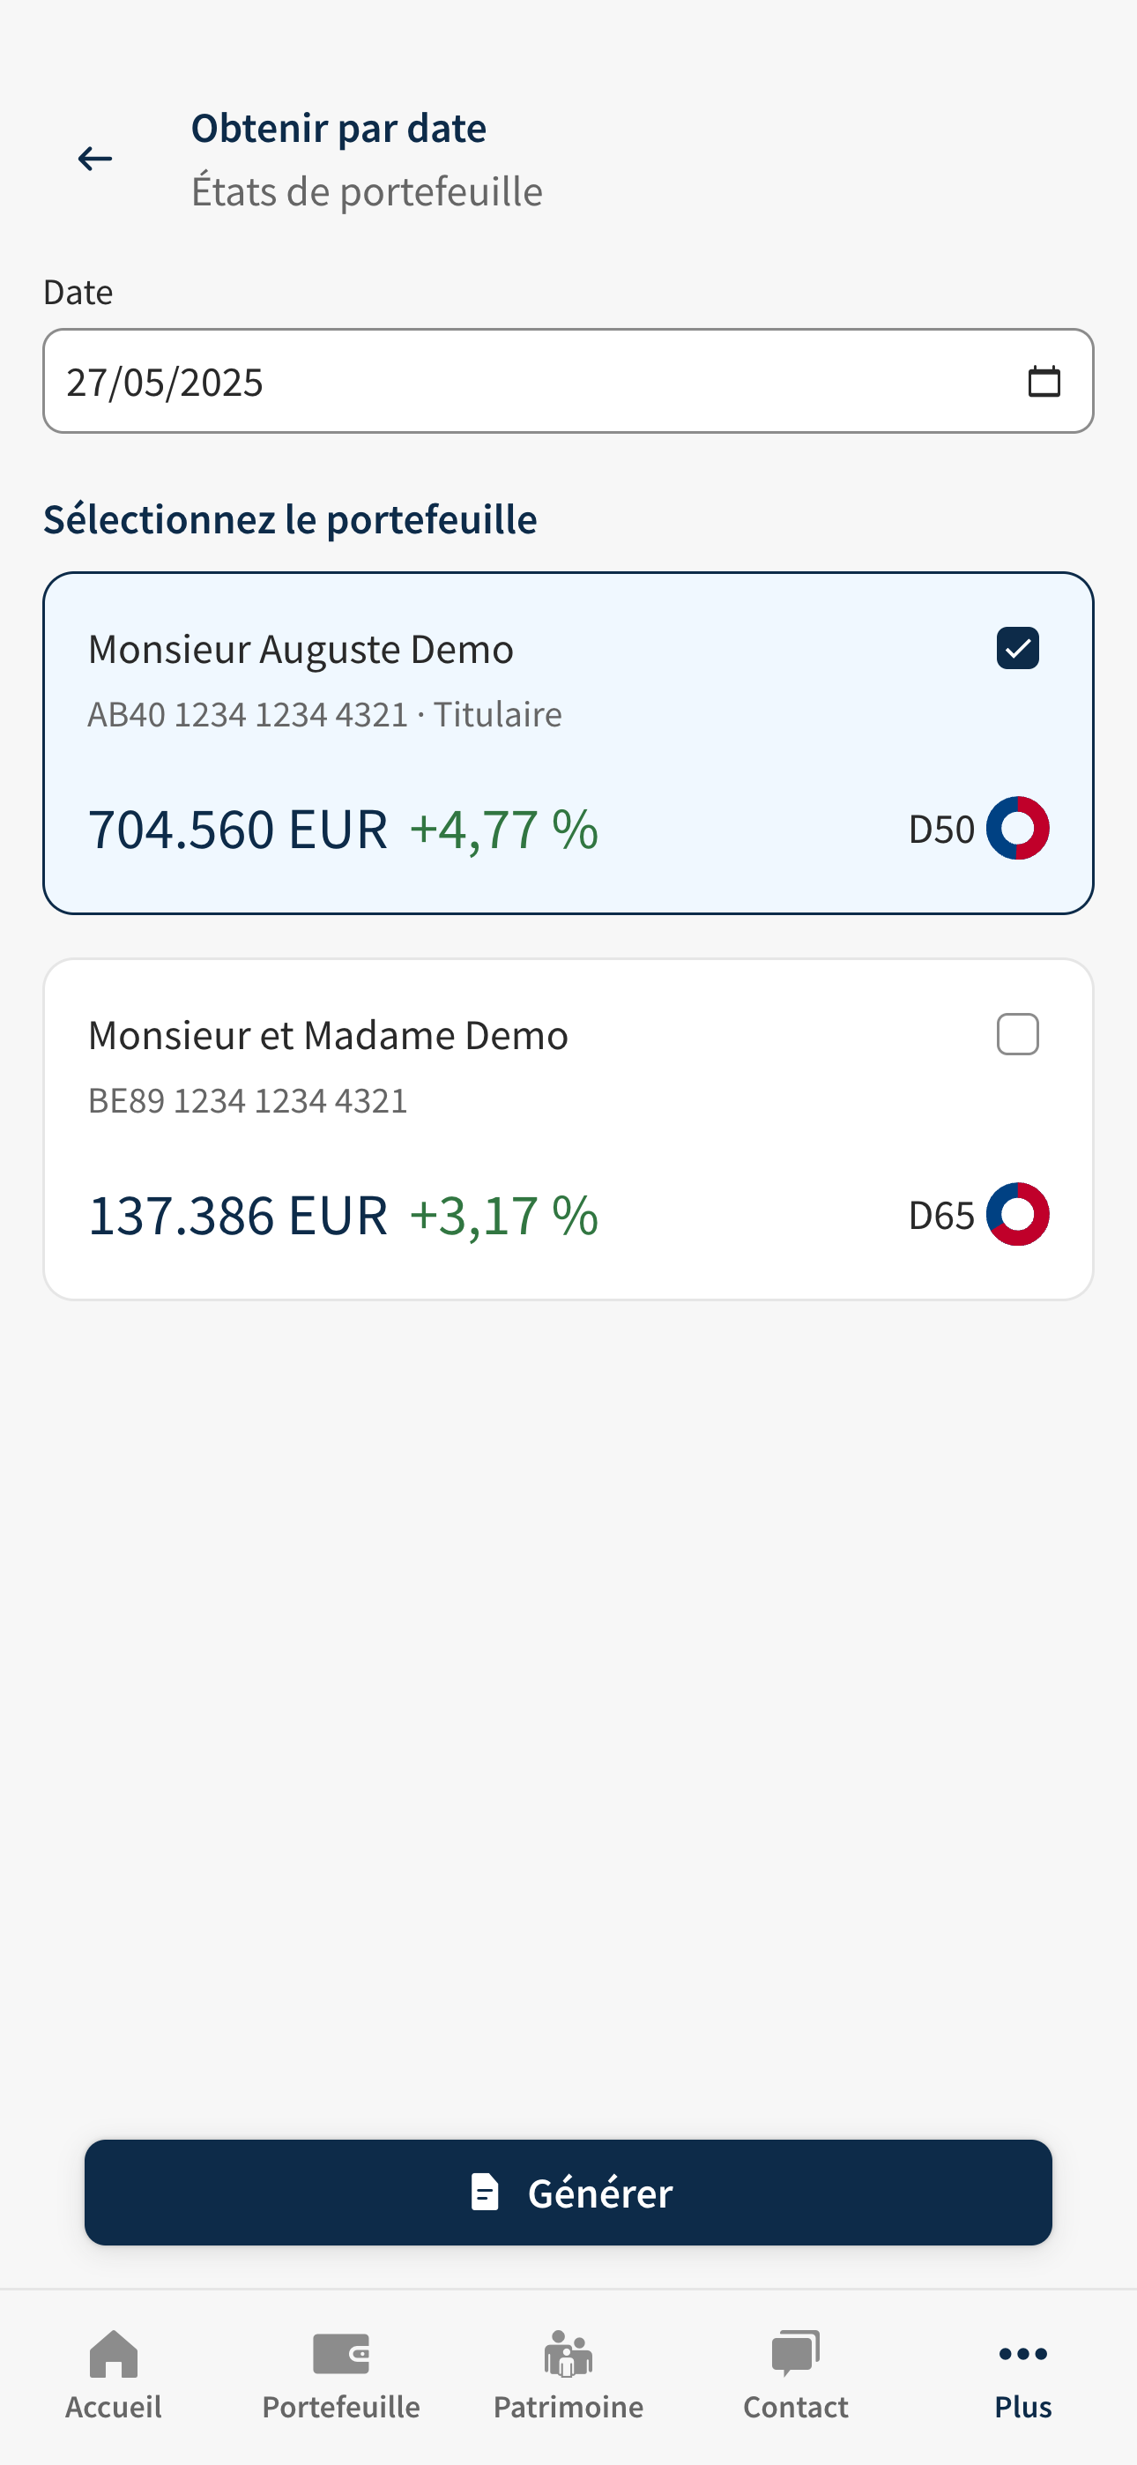Image resolution: width=1137 pixels, height=2465 pixels.
Task: Open the Contact chat bubbles icon
Action: pyautogui.click(x=795, y=2353)
